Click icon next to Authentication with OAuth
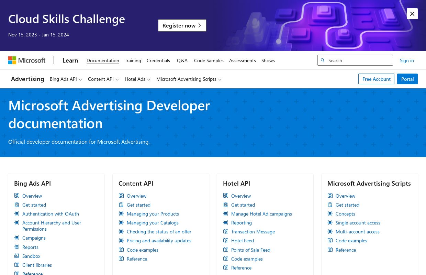The image size is (426, 275). [x=17, y=213]
